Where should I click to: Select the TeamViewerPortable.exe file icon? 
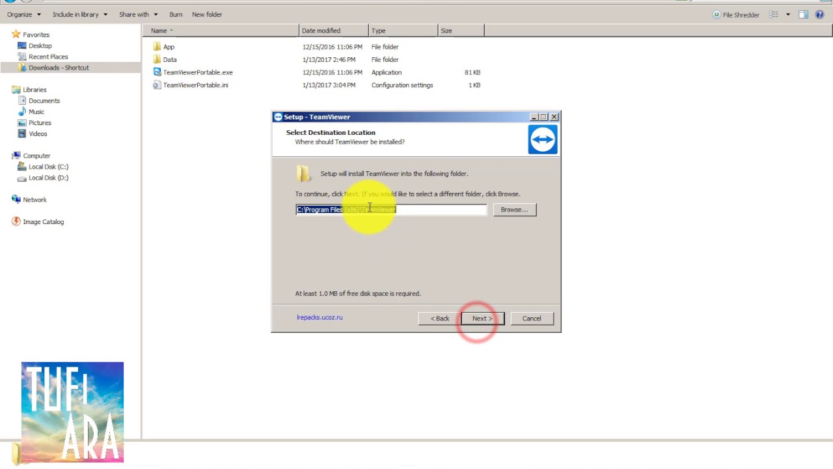[x=157, y=72]
